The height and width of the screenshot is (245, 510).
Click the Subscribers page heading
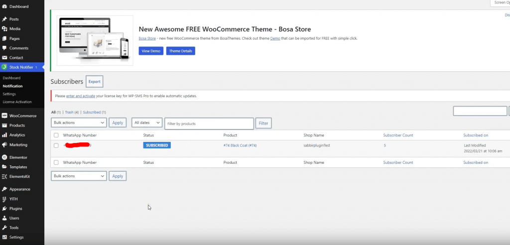coord(67,82)
